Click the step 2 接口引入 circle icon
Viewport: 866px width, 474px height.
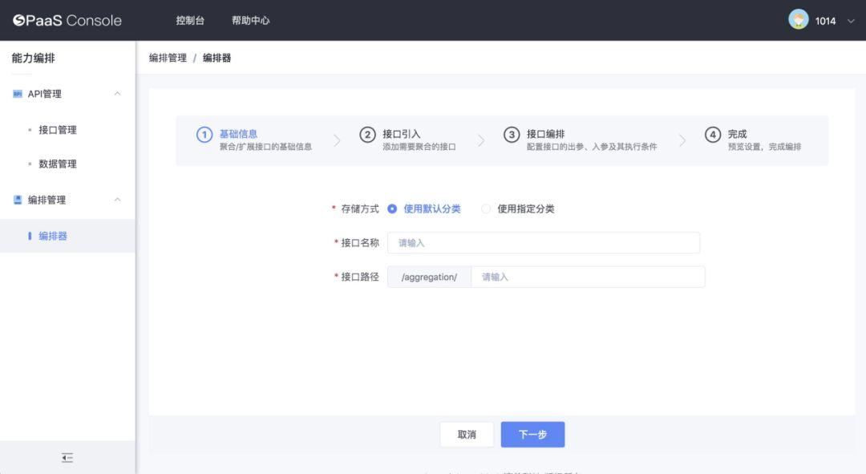(366, 135)
